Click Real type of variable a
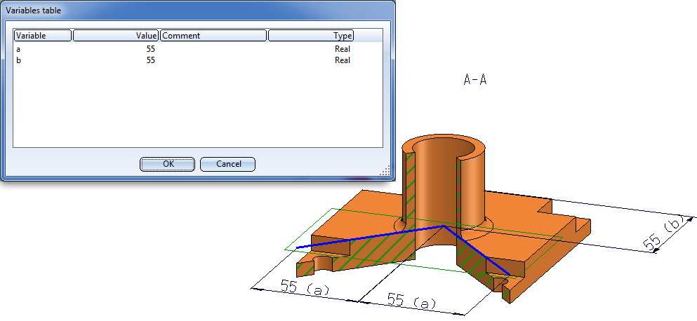The height and width of the screenshot is (321, 697). (x=343, y=49)
